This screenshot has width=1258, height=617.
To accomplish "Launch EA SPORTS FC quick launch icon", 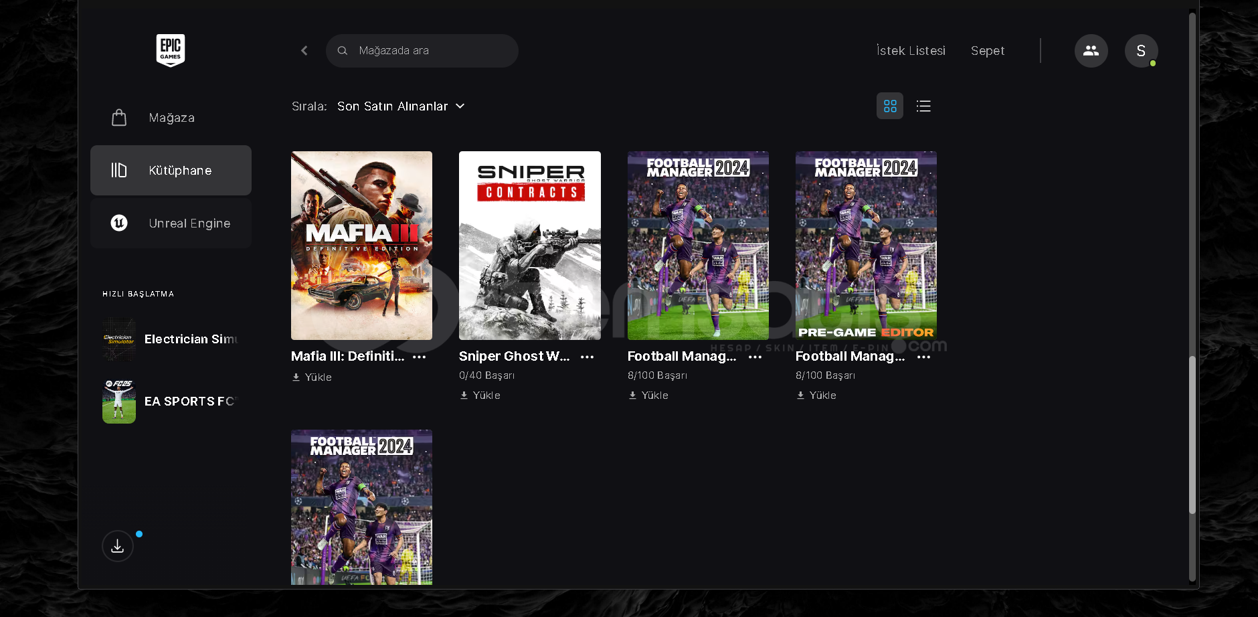I will 119,402.
